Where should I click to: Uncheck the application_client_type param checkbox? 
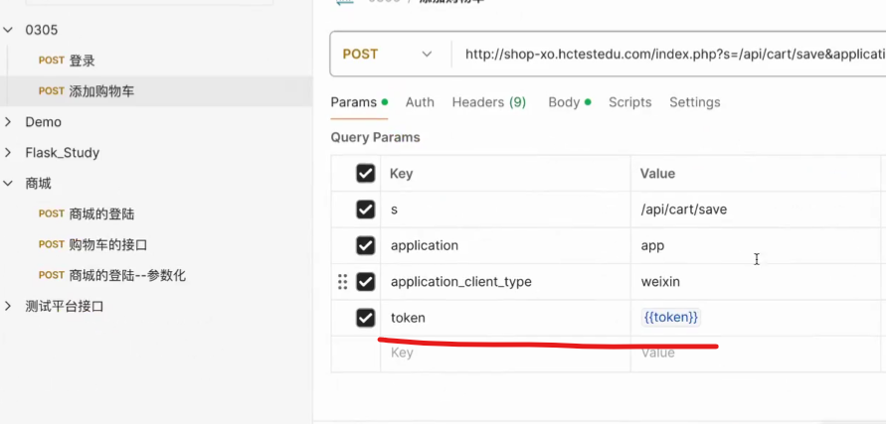[366, 282]
